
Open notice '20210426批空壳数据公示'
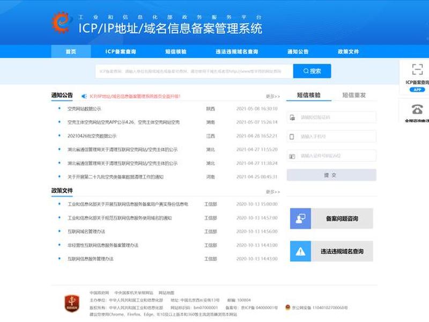point(92,136)
